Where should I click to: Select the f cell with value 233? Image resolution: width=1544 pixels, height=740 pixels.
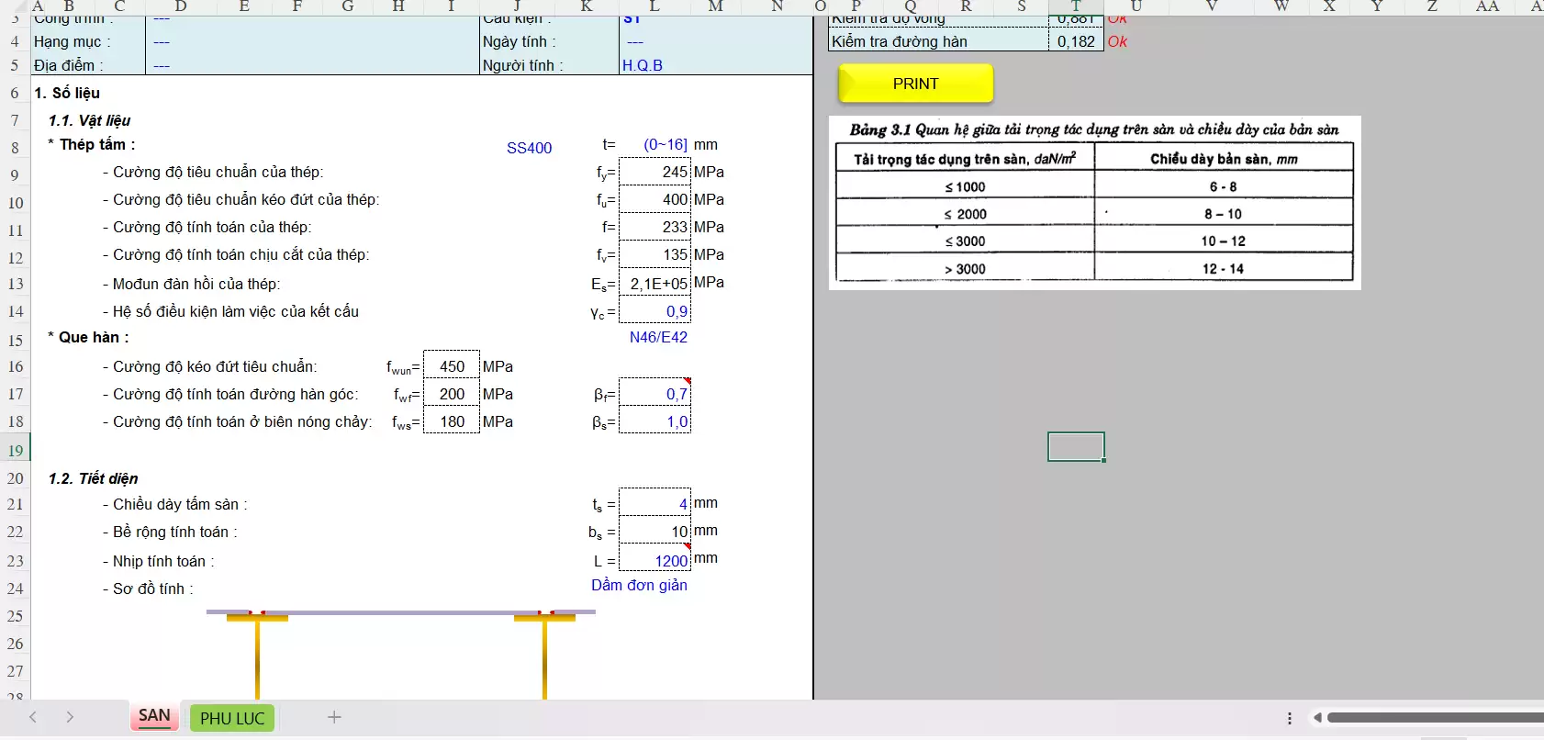pos(655,227)
